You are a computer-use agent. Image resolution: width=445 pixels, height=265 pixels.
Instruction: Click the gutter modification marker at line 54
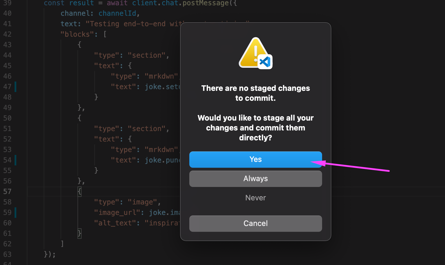coord(16,160)
